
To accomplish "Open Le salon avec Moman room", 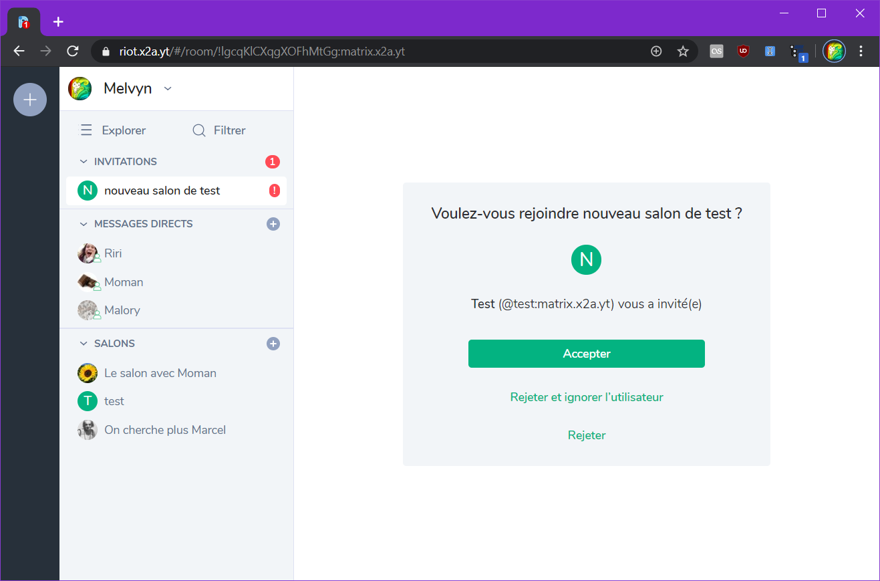I will tap(160, 373).
